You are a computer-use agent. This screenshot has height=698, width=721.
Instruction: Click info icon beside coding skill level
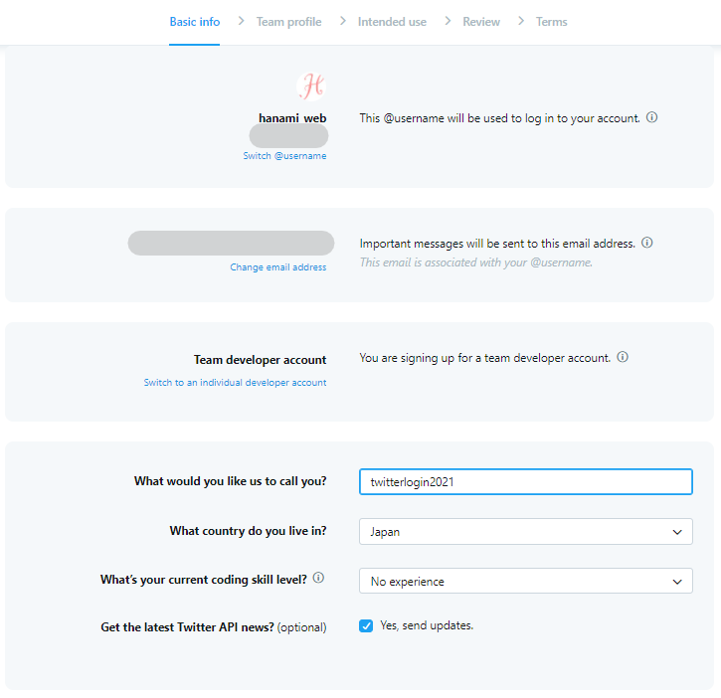point(318,578)
